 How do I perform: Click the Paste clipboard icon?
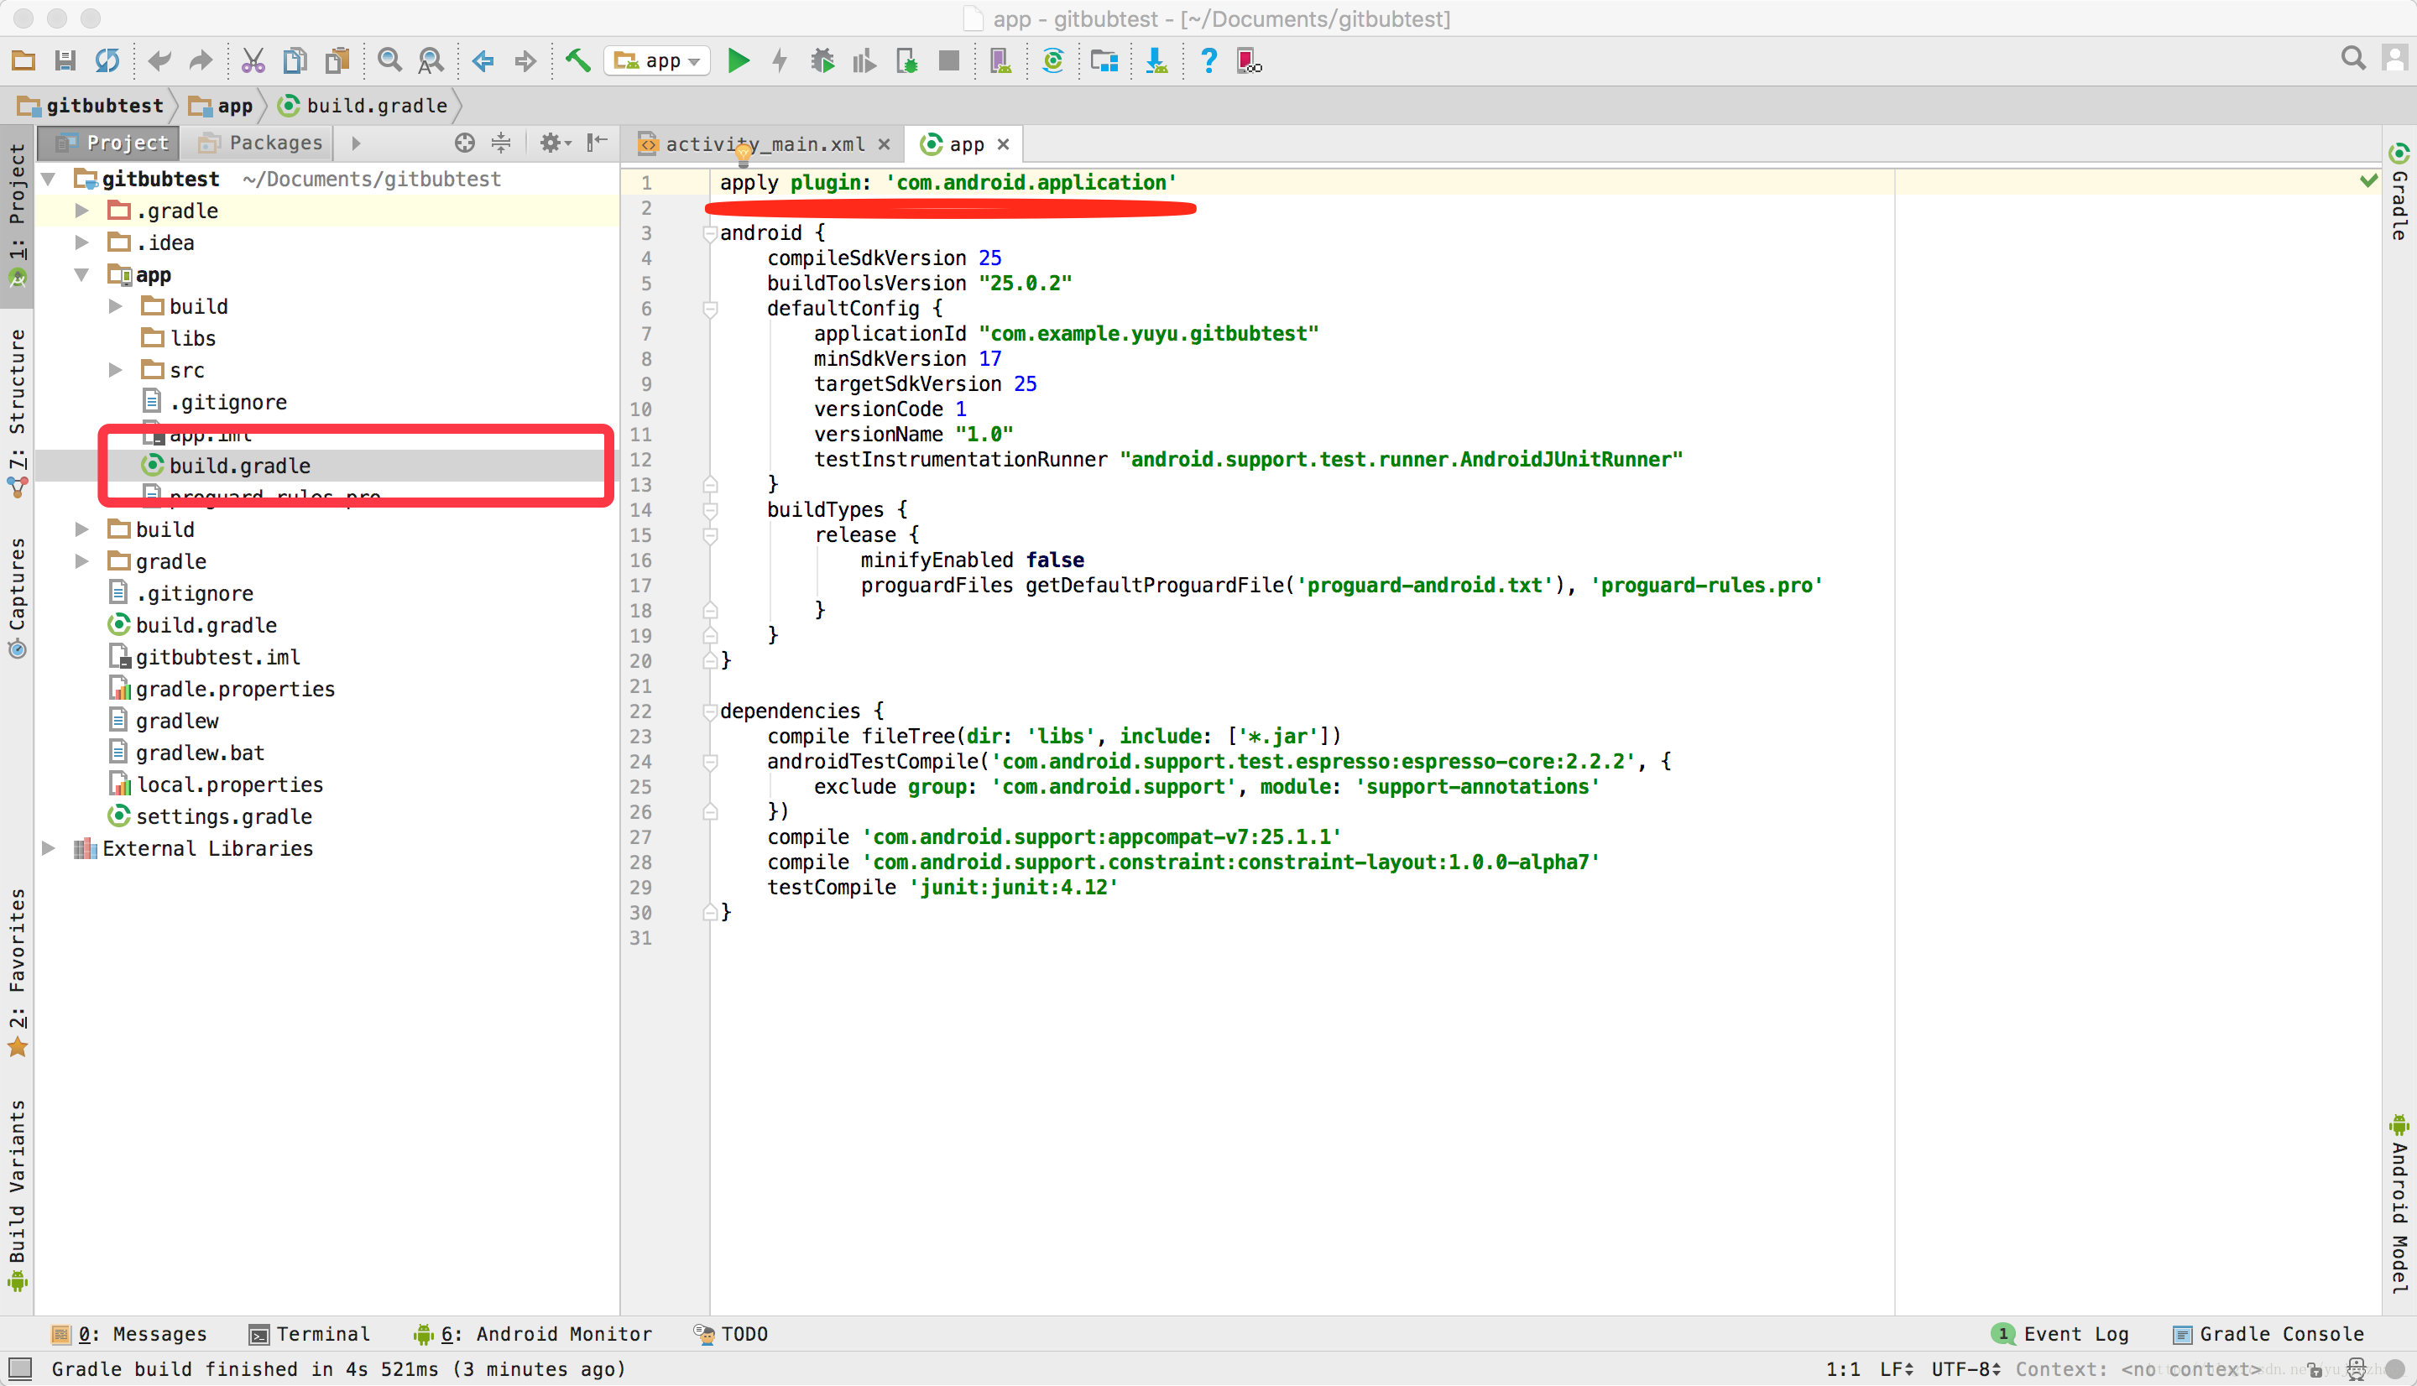pos(337,61)
